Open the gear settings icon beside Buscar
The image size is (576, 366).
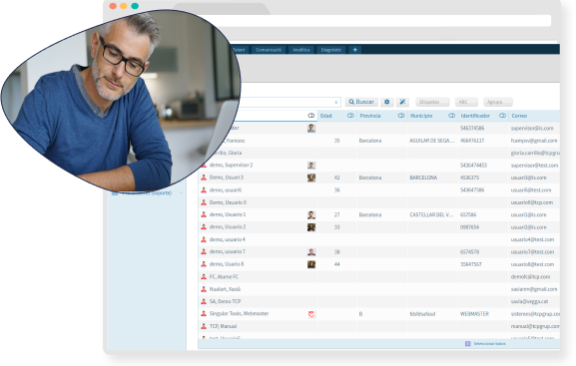(386, 102)
